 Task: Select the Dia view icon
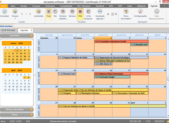point(55,11)
